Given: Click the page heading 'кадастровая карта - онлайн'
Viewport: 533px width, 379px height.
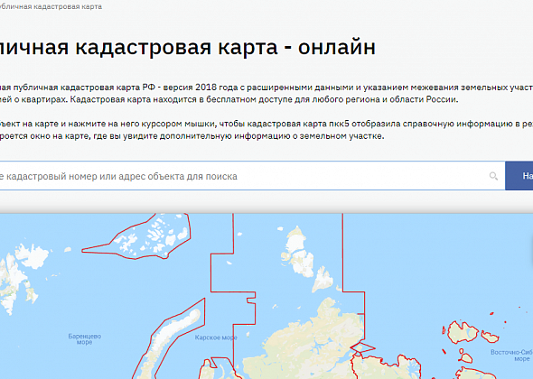Looking at the screenshot, I should [x=225, y=47].
